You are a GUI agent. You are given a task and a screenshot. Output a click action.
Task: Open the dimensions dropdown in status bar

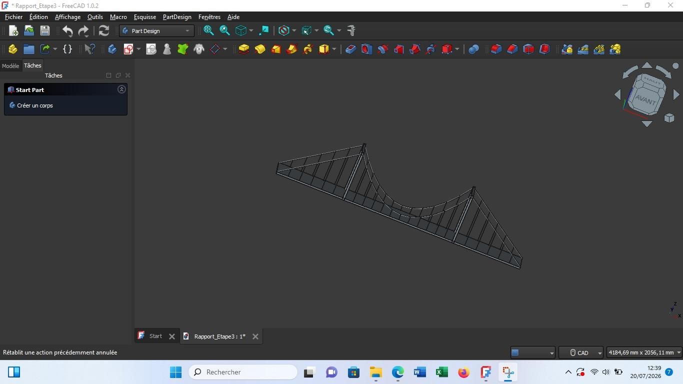(644, 352)
